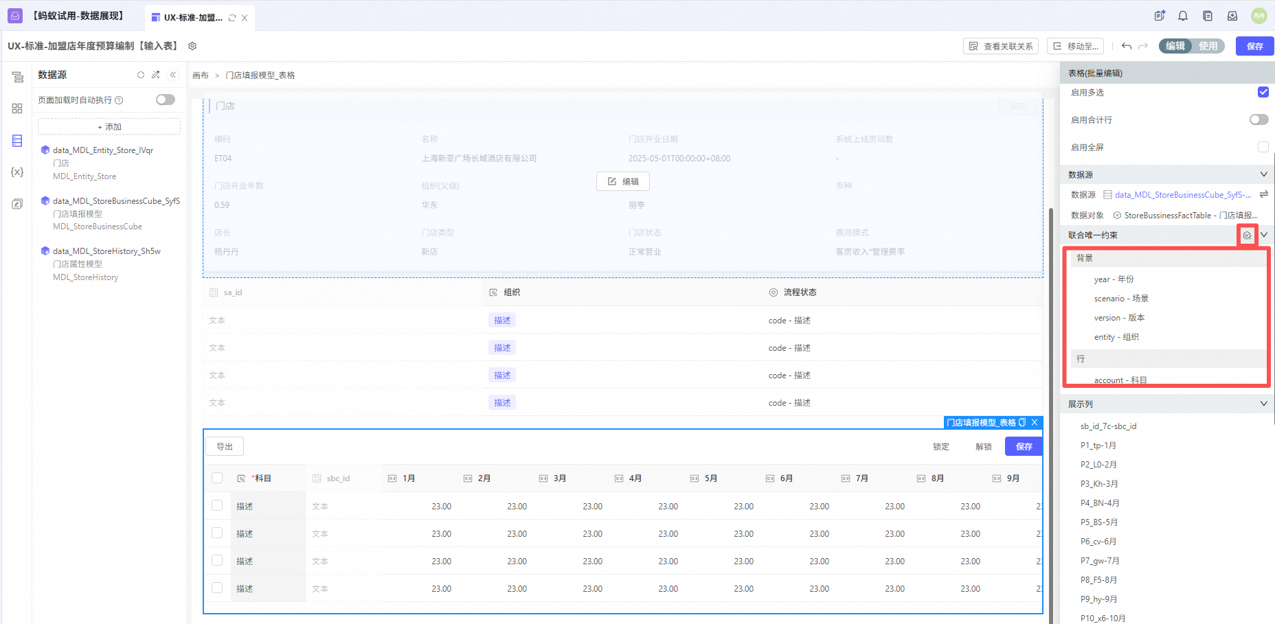Click + 添加 to add data source
This screenshot has width=1275, height=624.
(x=109, y=126)
